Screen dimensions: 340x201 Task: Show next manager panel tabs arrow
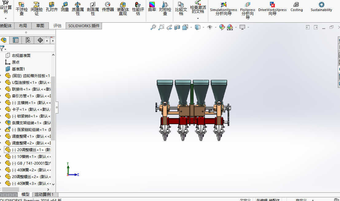tap(53, 41)
